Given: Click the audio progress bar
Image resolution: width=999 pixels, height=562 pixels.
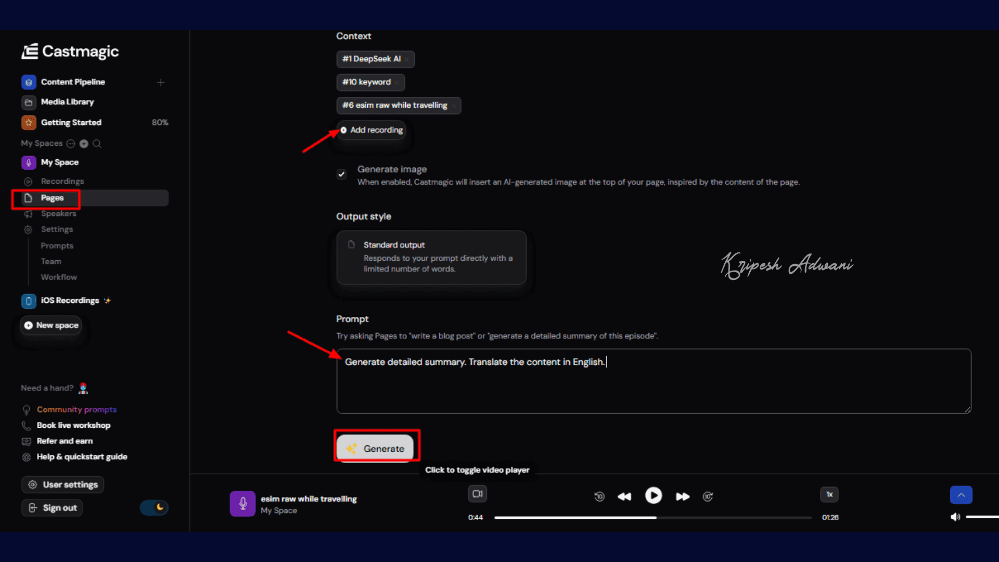Looking at the screenshot, I should pos(652,518).
